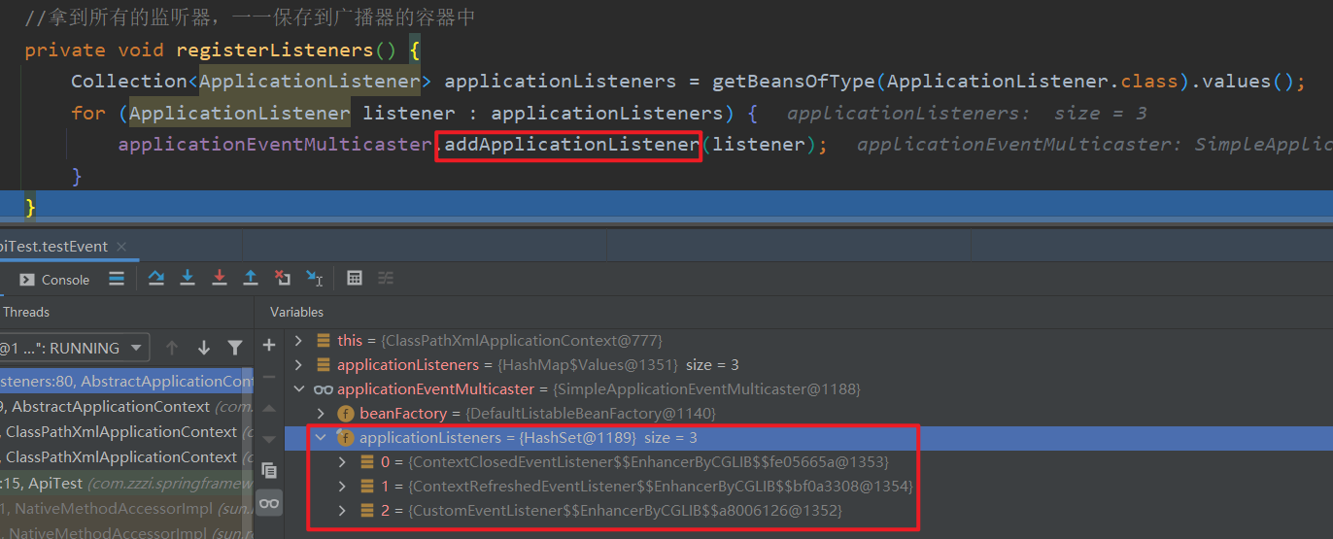Click the red Force Step Into icon

[220, 279]
